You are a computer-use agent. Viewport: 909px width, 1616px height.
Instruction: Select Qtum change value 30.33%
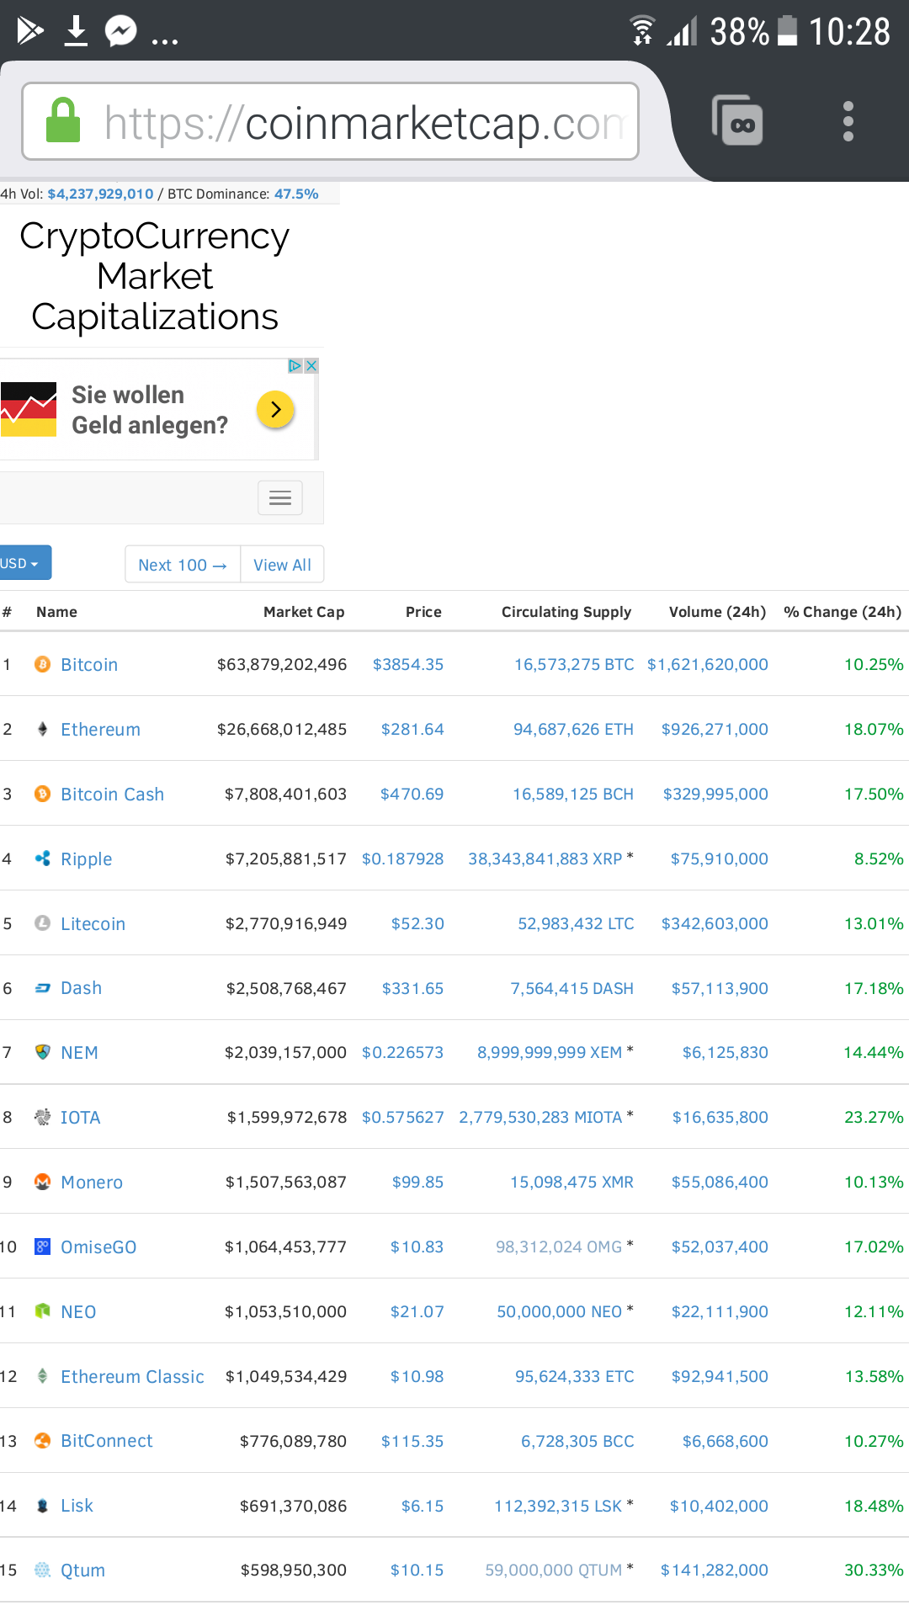[x=874, y=1570]
